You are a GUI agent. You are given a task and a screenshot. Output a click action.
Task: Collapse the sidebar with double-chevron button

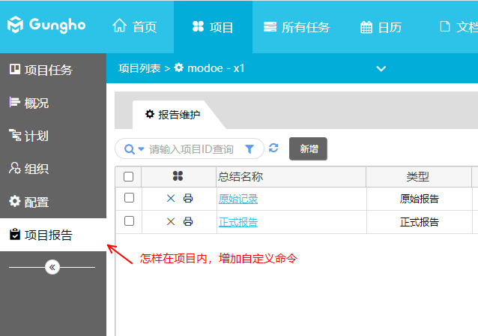point(52,267)
